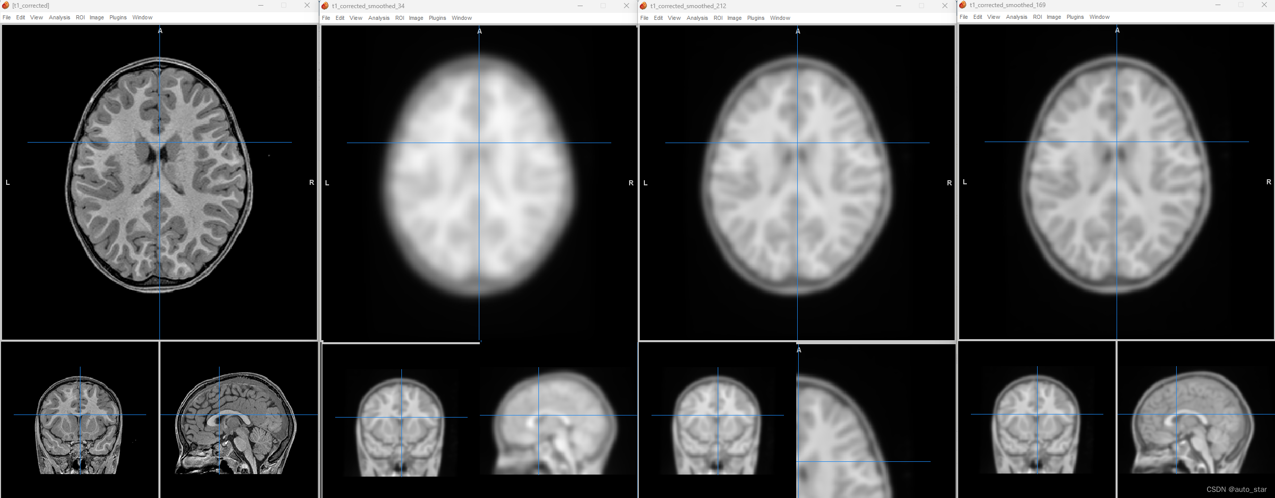Open ROI menu in the smoothed_34 window
1275x498 pixels.
pos(400,18)
